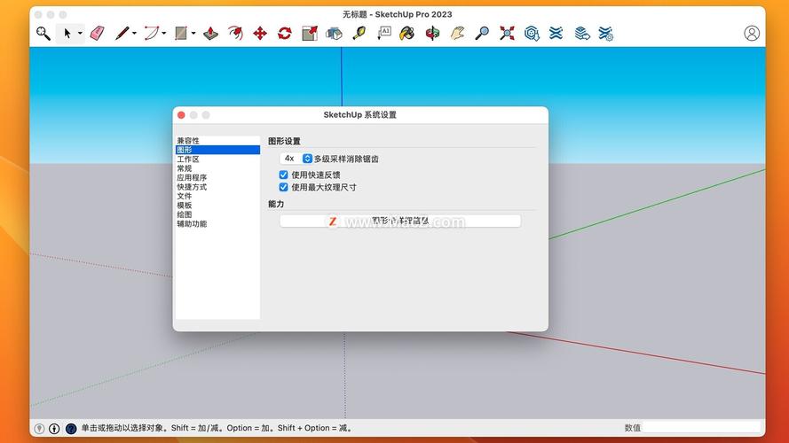789x443 pixels.
Task: Click the graphics card details button
Action: [x=400, y=221]
